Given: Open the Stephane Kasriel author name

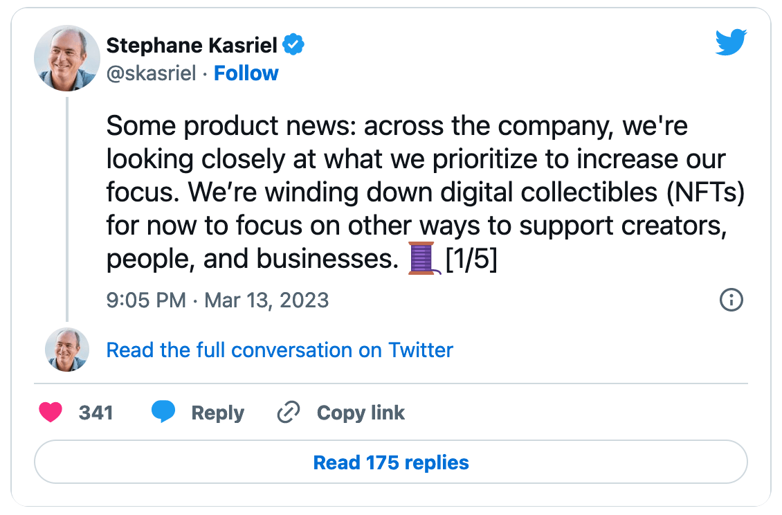Looking at the screenshot, I should point(191,46).
